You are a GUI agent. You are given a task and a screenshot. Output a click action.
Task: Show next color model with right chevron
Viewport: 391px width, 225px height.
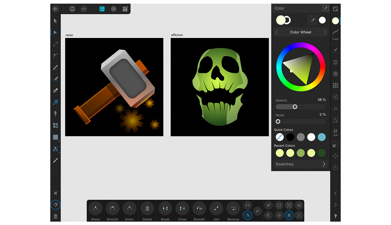(325, 32)
